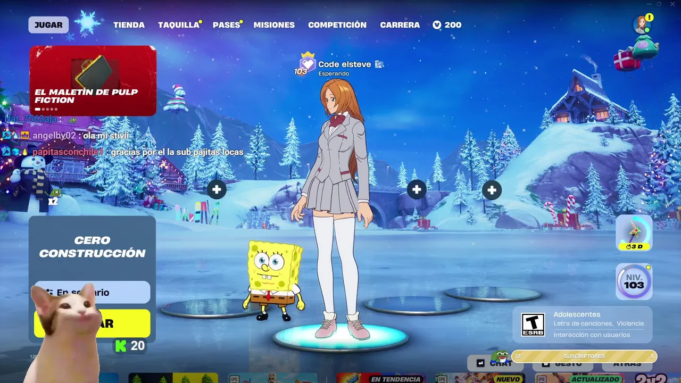Viewport: 681px width, 383px height.
Task: Open El Maletín de Pulp Fiction banner
Action: (93, 80)
